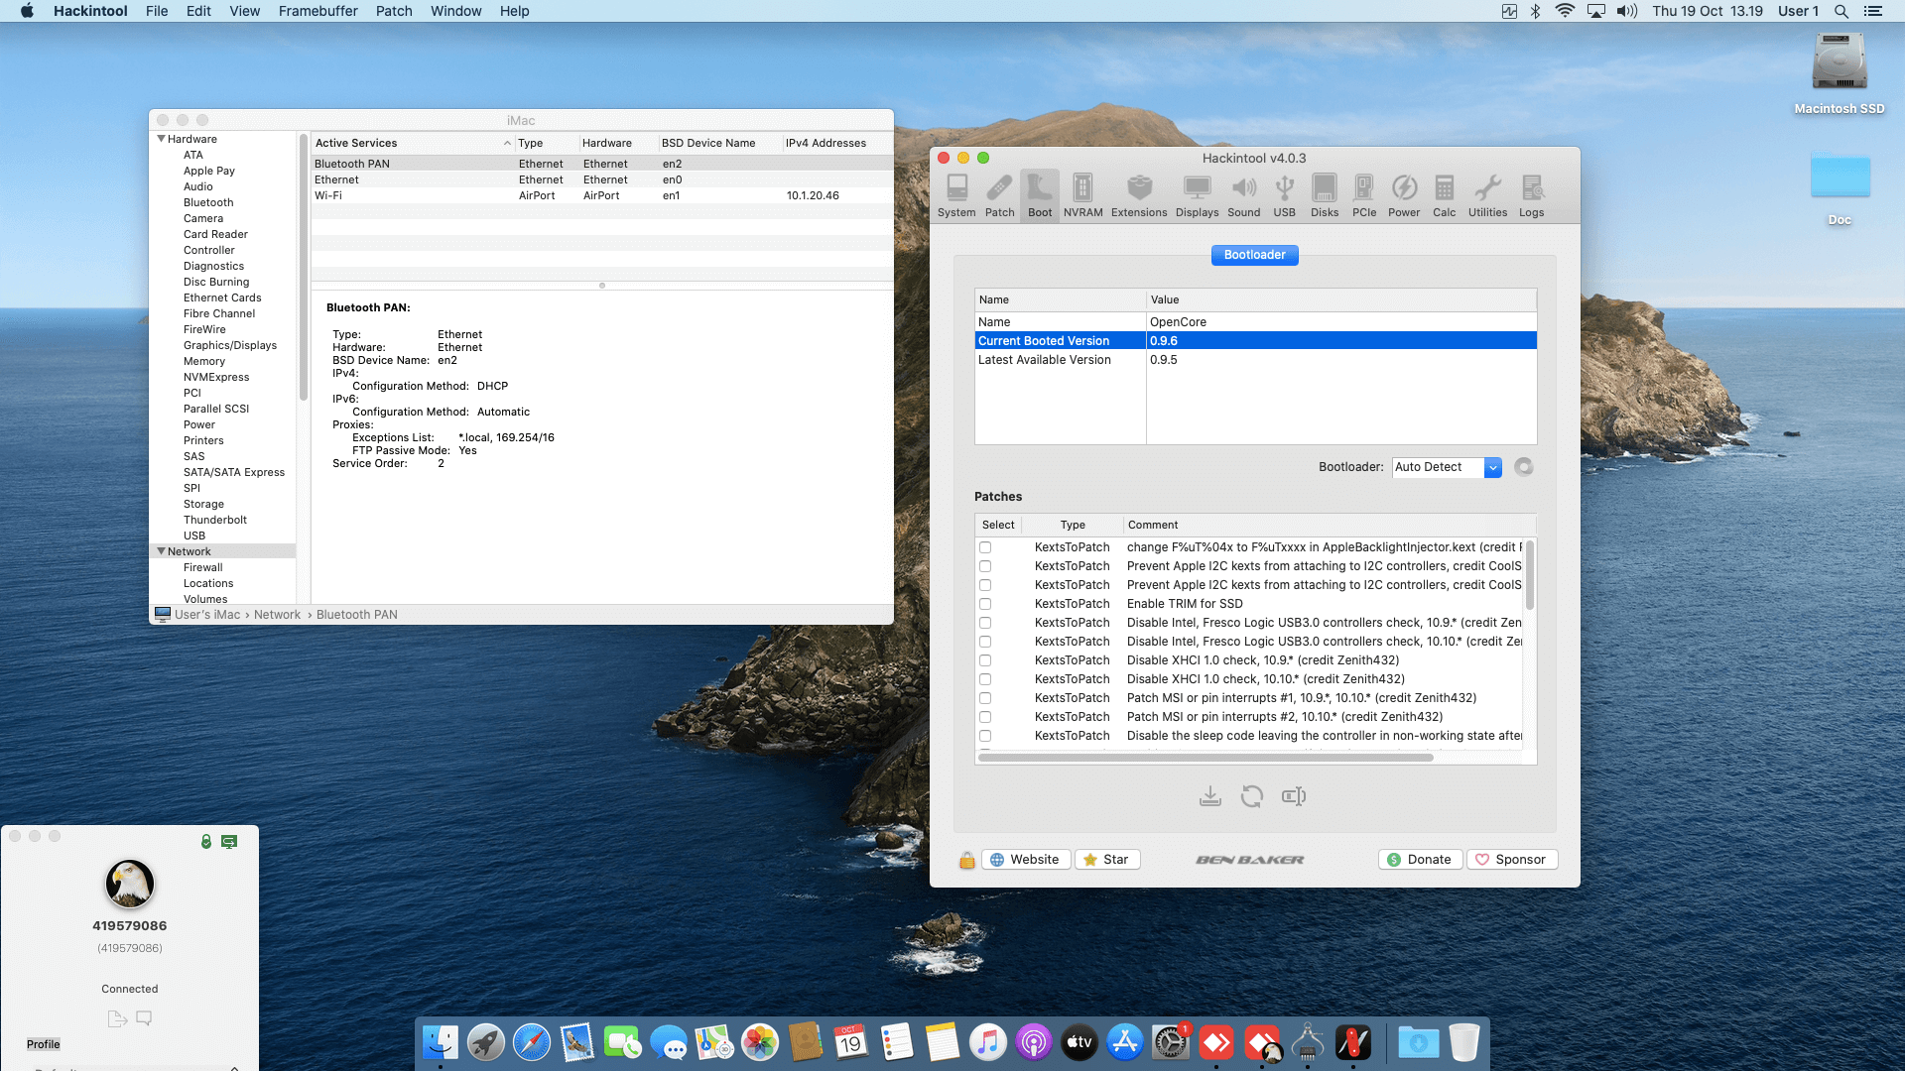Click the chat bubble icon under Connected
This screenshot has width=1905, height=1071.
144,1018
